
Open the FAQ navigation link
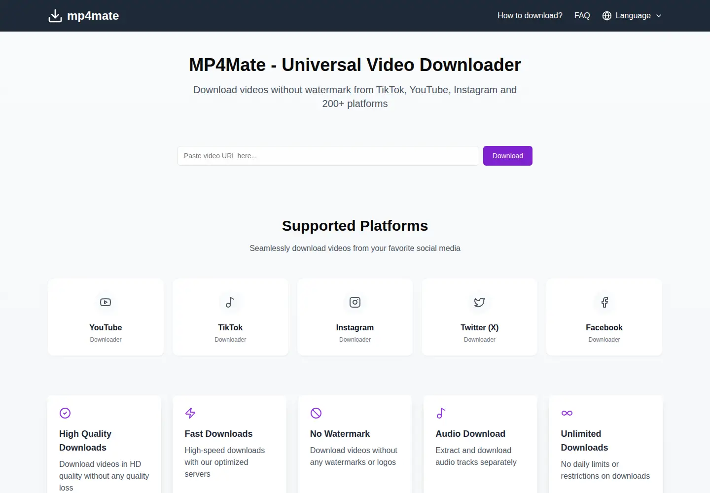click(x=582, y=16)
